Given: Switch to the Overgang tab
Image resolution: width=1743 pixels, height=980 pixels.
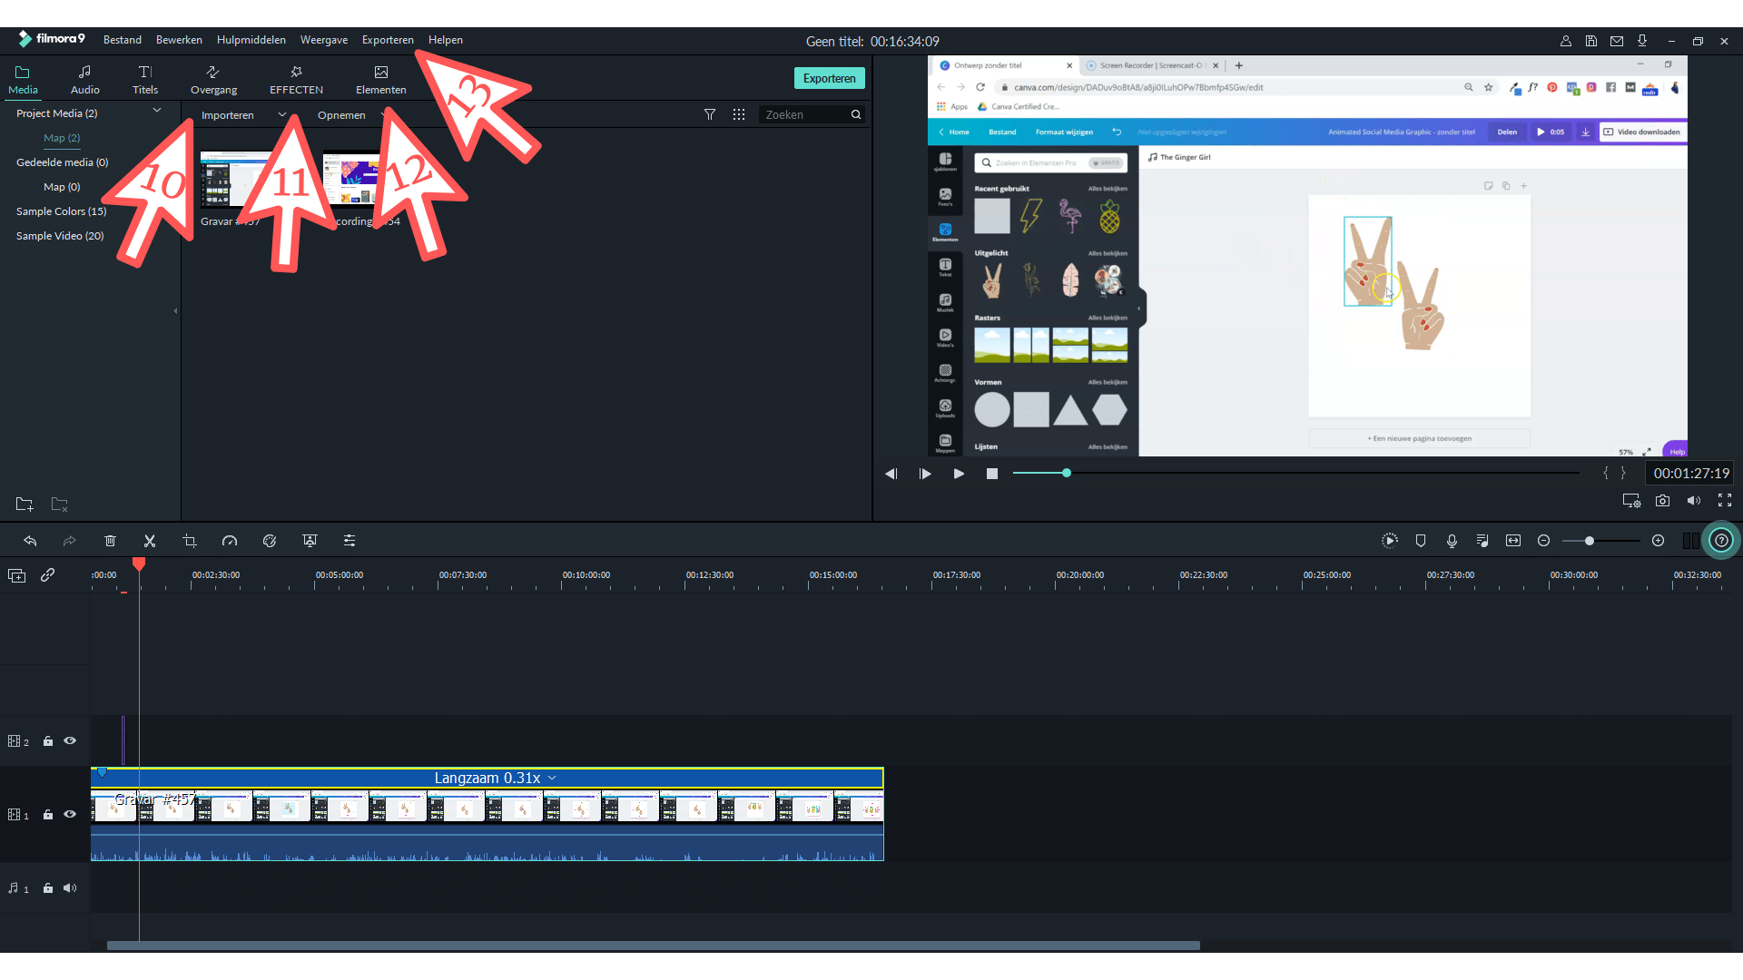Looking at the screenshot, I should click(x=213, y=80).
